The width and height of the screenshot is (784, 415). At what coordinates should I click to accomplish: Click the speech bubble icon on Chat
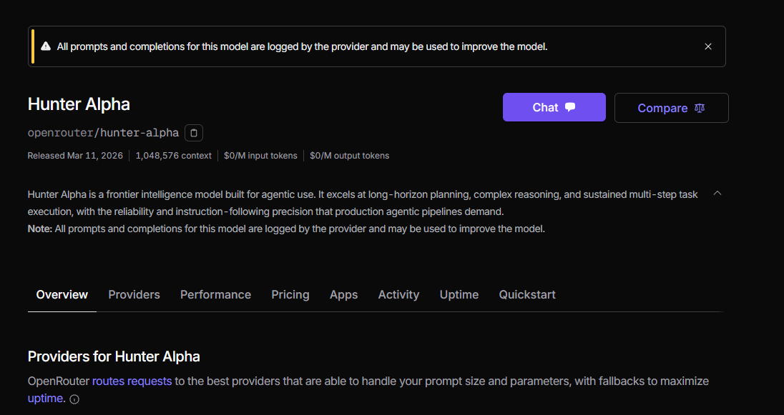click(570, 107)
